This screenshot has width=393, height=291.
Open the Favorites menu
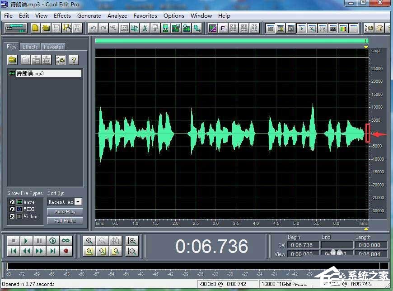point(145,15)
